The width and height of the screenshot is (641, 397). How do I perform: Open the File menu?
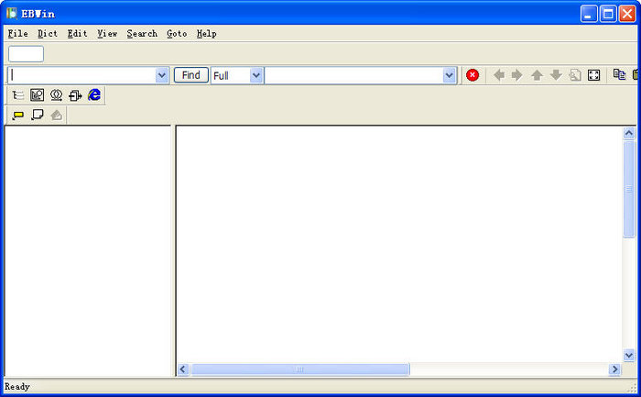tap(18, 34)
